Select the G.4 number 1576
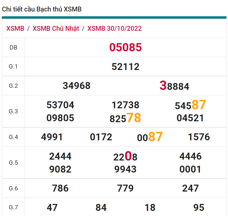Screen dimensions: 228x216 pos(199,137)
